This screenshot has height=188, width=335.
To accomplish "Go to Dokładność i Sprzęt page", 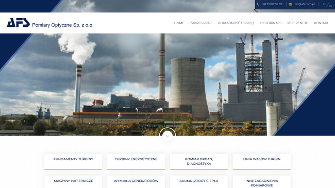I will click(236, 23).
